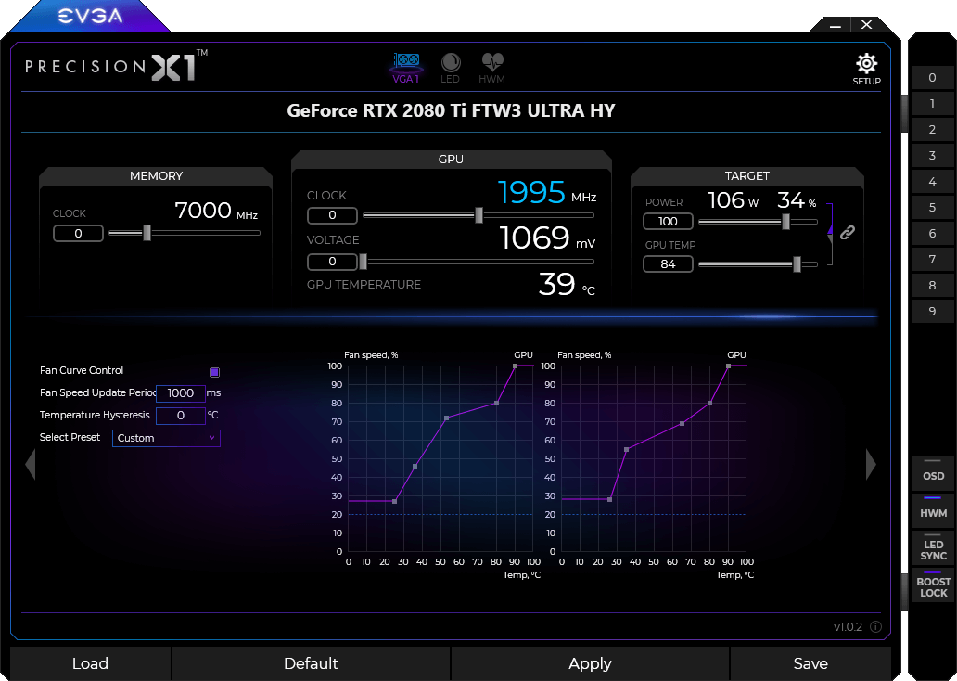Toggle BOOST LOCK in sidebar
This screenshot has width=957, height=681.
point(933,585)
